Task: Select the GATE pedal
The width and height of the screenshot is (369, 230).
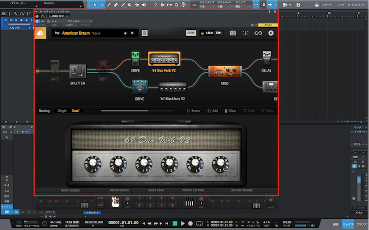Action: tap(55, 67)
